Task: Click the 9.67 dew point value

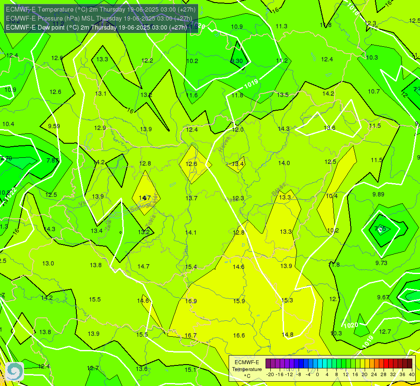Action: 383,297
